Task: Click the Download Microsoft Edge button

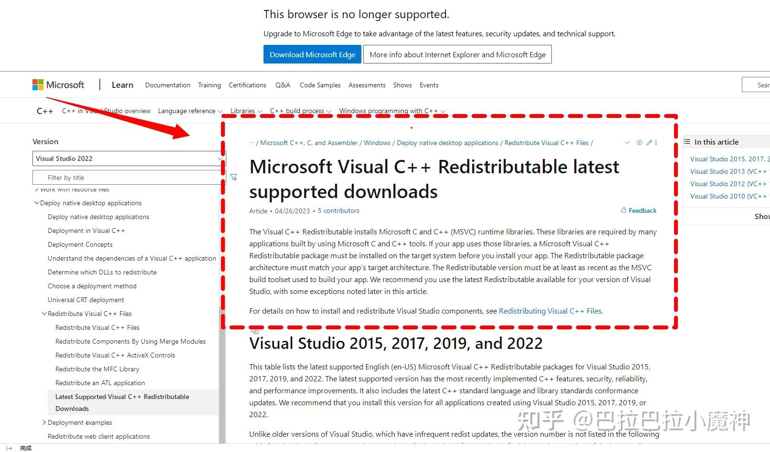Action: [x=312, y=54]
